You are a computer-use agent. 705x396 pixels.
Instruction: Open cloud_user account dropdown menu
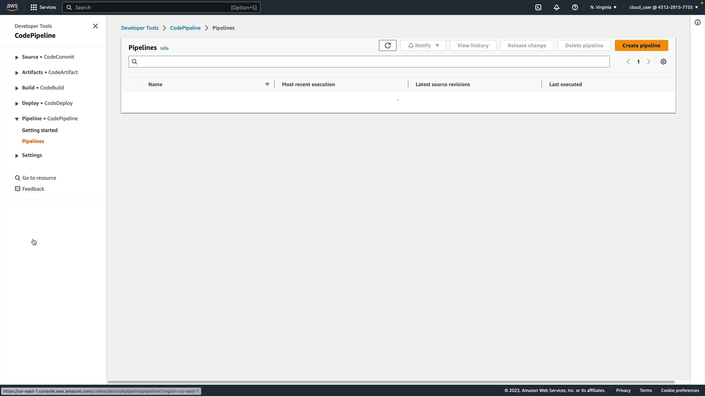664,7
